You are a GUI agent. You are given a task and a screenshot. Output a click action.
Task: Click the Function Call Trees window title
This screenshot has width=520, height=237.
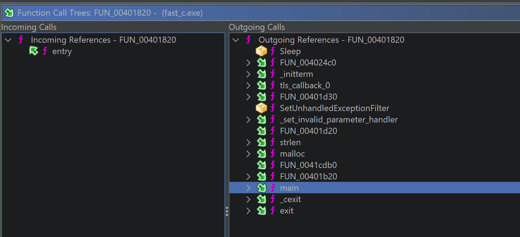[110, 13]
